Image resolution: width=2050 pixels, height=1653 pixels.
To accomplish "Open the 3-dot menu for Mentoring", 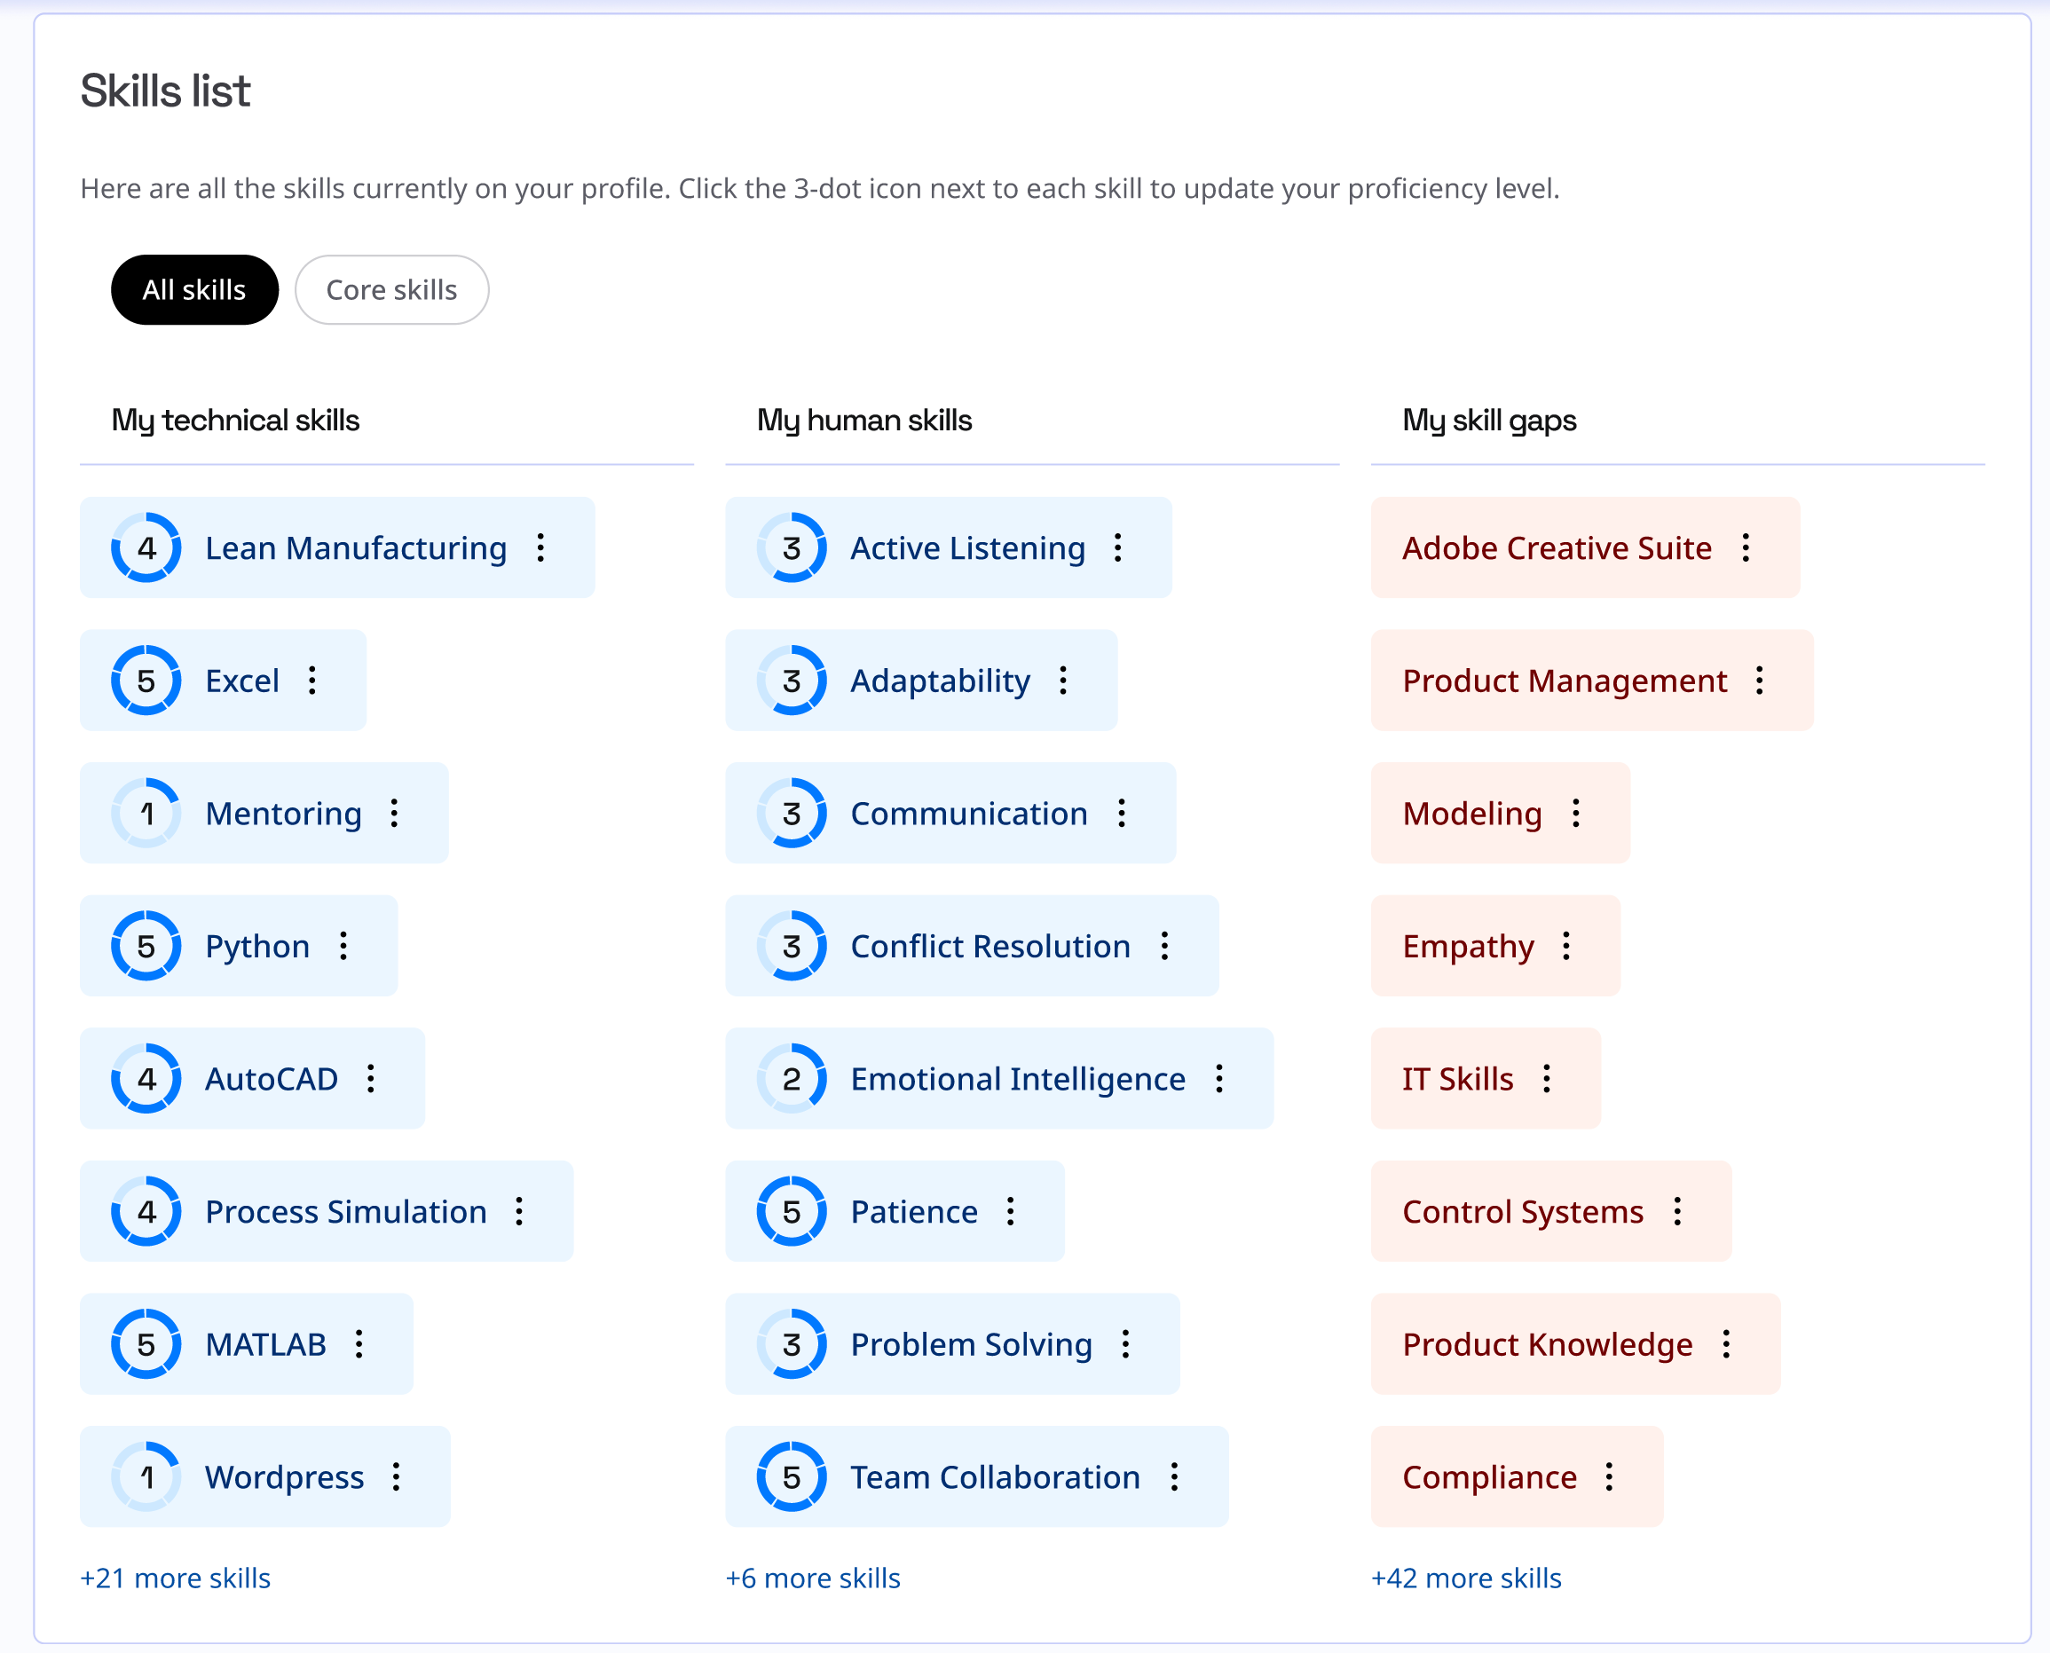I will click(x=394, y=813).
